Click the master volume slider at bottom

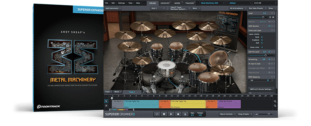click(x=265, y=114)
